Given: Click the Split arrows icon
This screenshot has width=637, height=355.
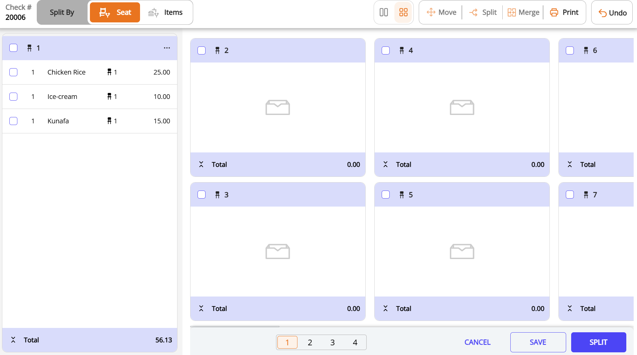Looking at the screenshot, I should [474, 12].
